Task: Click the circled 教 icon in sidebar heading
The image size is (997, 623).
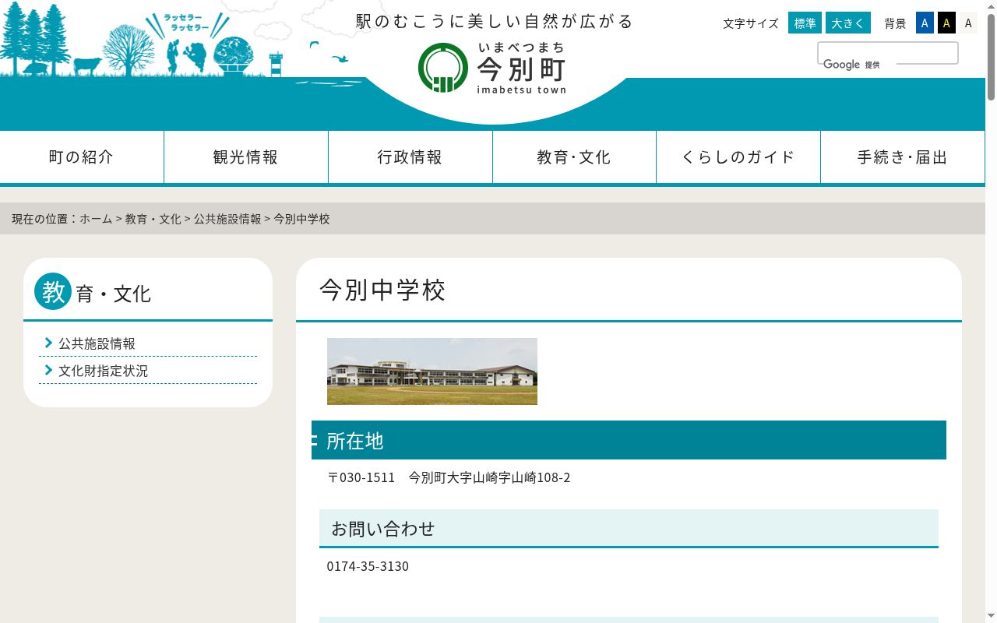Action: click(x=53, y=291)
